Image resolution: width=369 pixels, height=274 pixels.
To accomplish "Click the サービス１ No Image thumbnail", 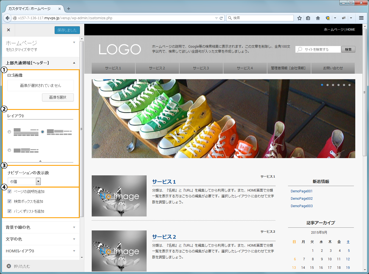I will point(119,196).
